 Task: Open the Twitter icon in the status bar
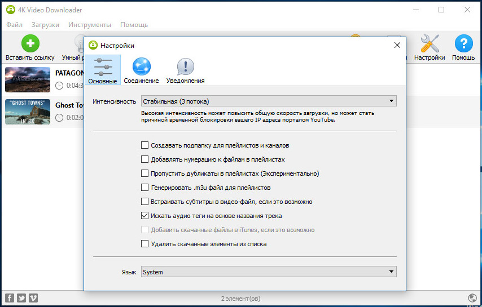(x=21, y=298)
